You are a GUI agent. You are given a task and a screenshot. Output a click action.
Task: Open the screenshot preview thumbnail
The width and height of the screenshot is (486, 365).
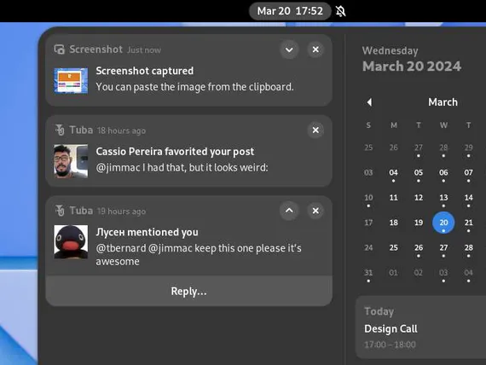pos(71,80)
